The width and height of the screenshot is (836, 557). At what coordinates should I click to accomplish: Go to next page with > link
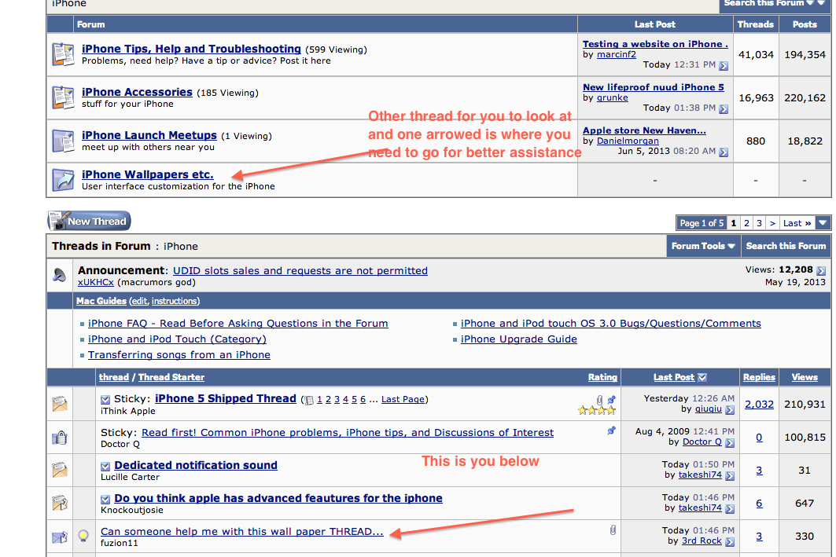tap(772, 223)
